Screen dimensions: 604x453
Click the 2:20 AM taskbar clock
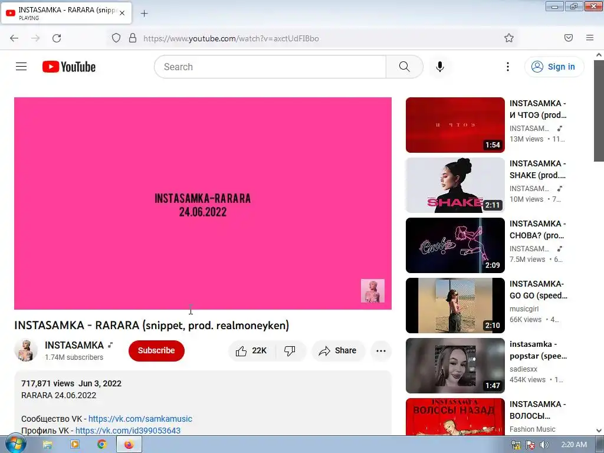(574, 445)
